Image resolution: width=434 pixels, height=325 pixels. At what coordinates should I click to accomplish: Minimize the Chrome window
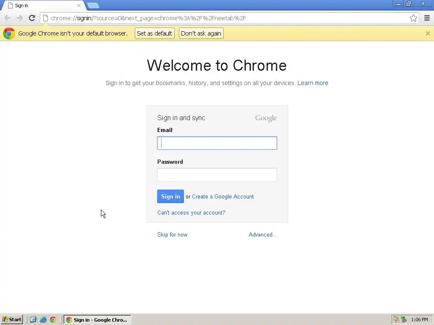coord(398,3)
